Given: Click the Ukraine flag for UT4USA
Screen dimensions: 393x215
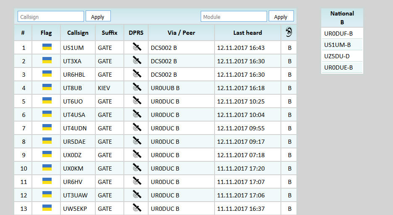Looking at the screenshot, I should [47, 114].
